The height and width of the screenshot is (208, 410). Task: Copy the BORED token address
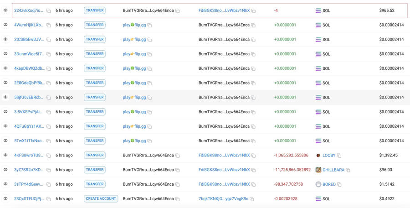pos(339,185)
